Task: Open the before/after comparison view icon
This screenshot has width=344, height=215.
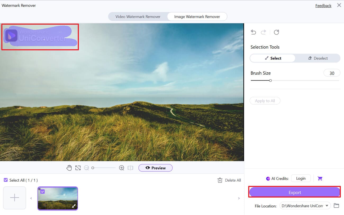Action: coord(130,168)
